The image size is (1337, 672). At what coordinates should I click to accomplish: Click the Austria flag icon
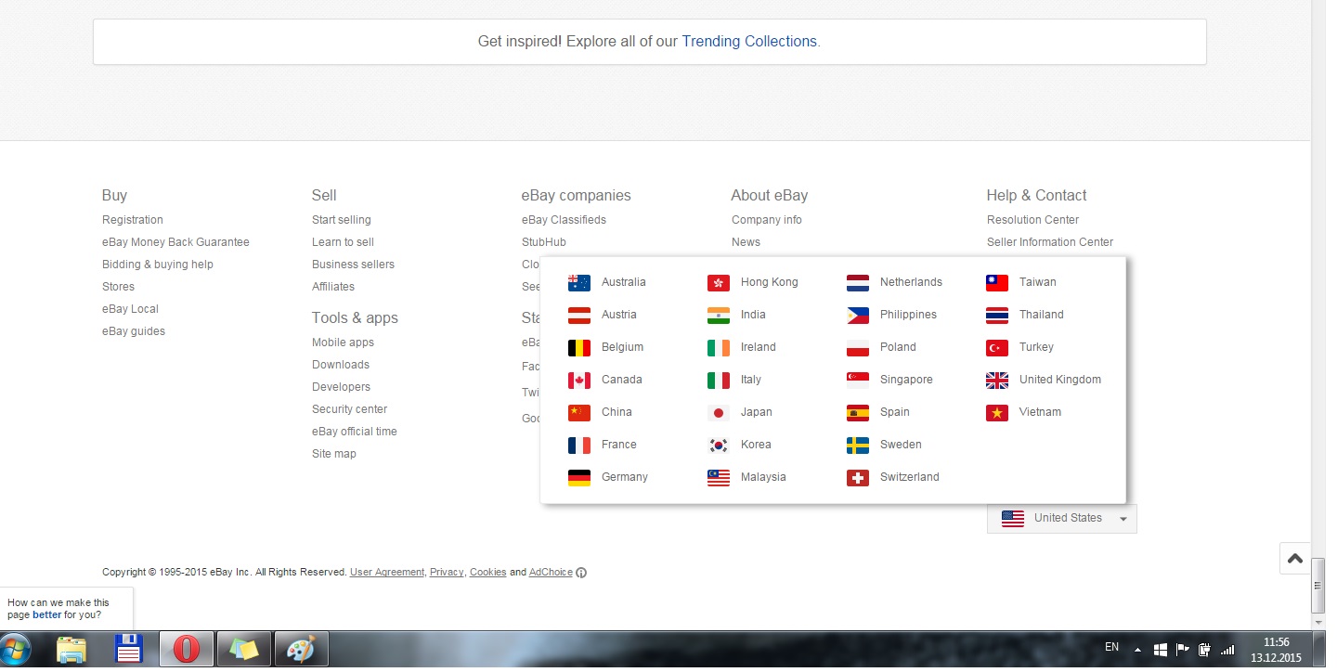click(579, 315)
